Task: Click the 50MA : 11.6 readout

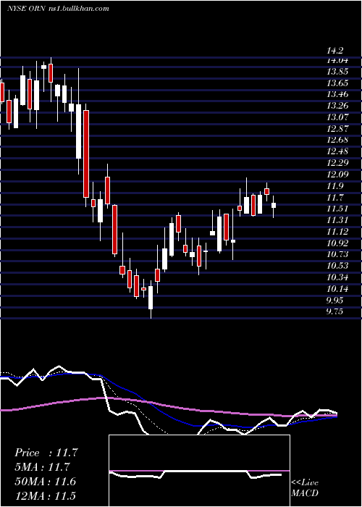Action: click(x=45, y=482)
